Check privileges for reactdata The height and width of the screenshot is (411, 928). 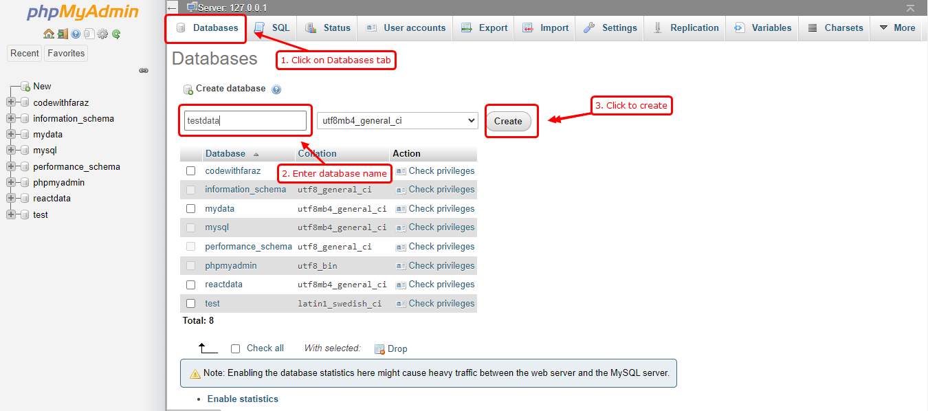pos(436,285)
